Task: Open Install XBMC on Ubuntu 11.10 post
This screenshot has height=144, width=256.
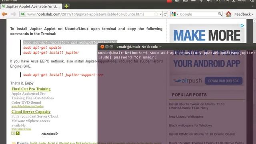Action: click(x=202, y=134)
